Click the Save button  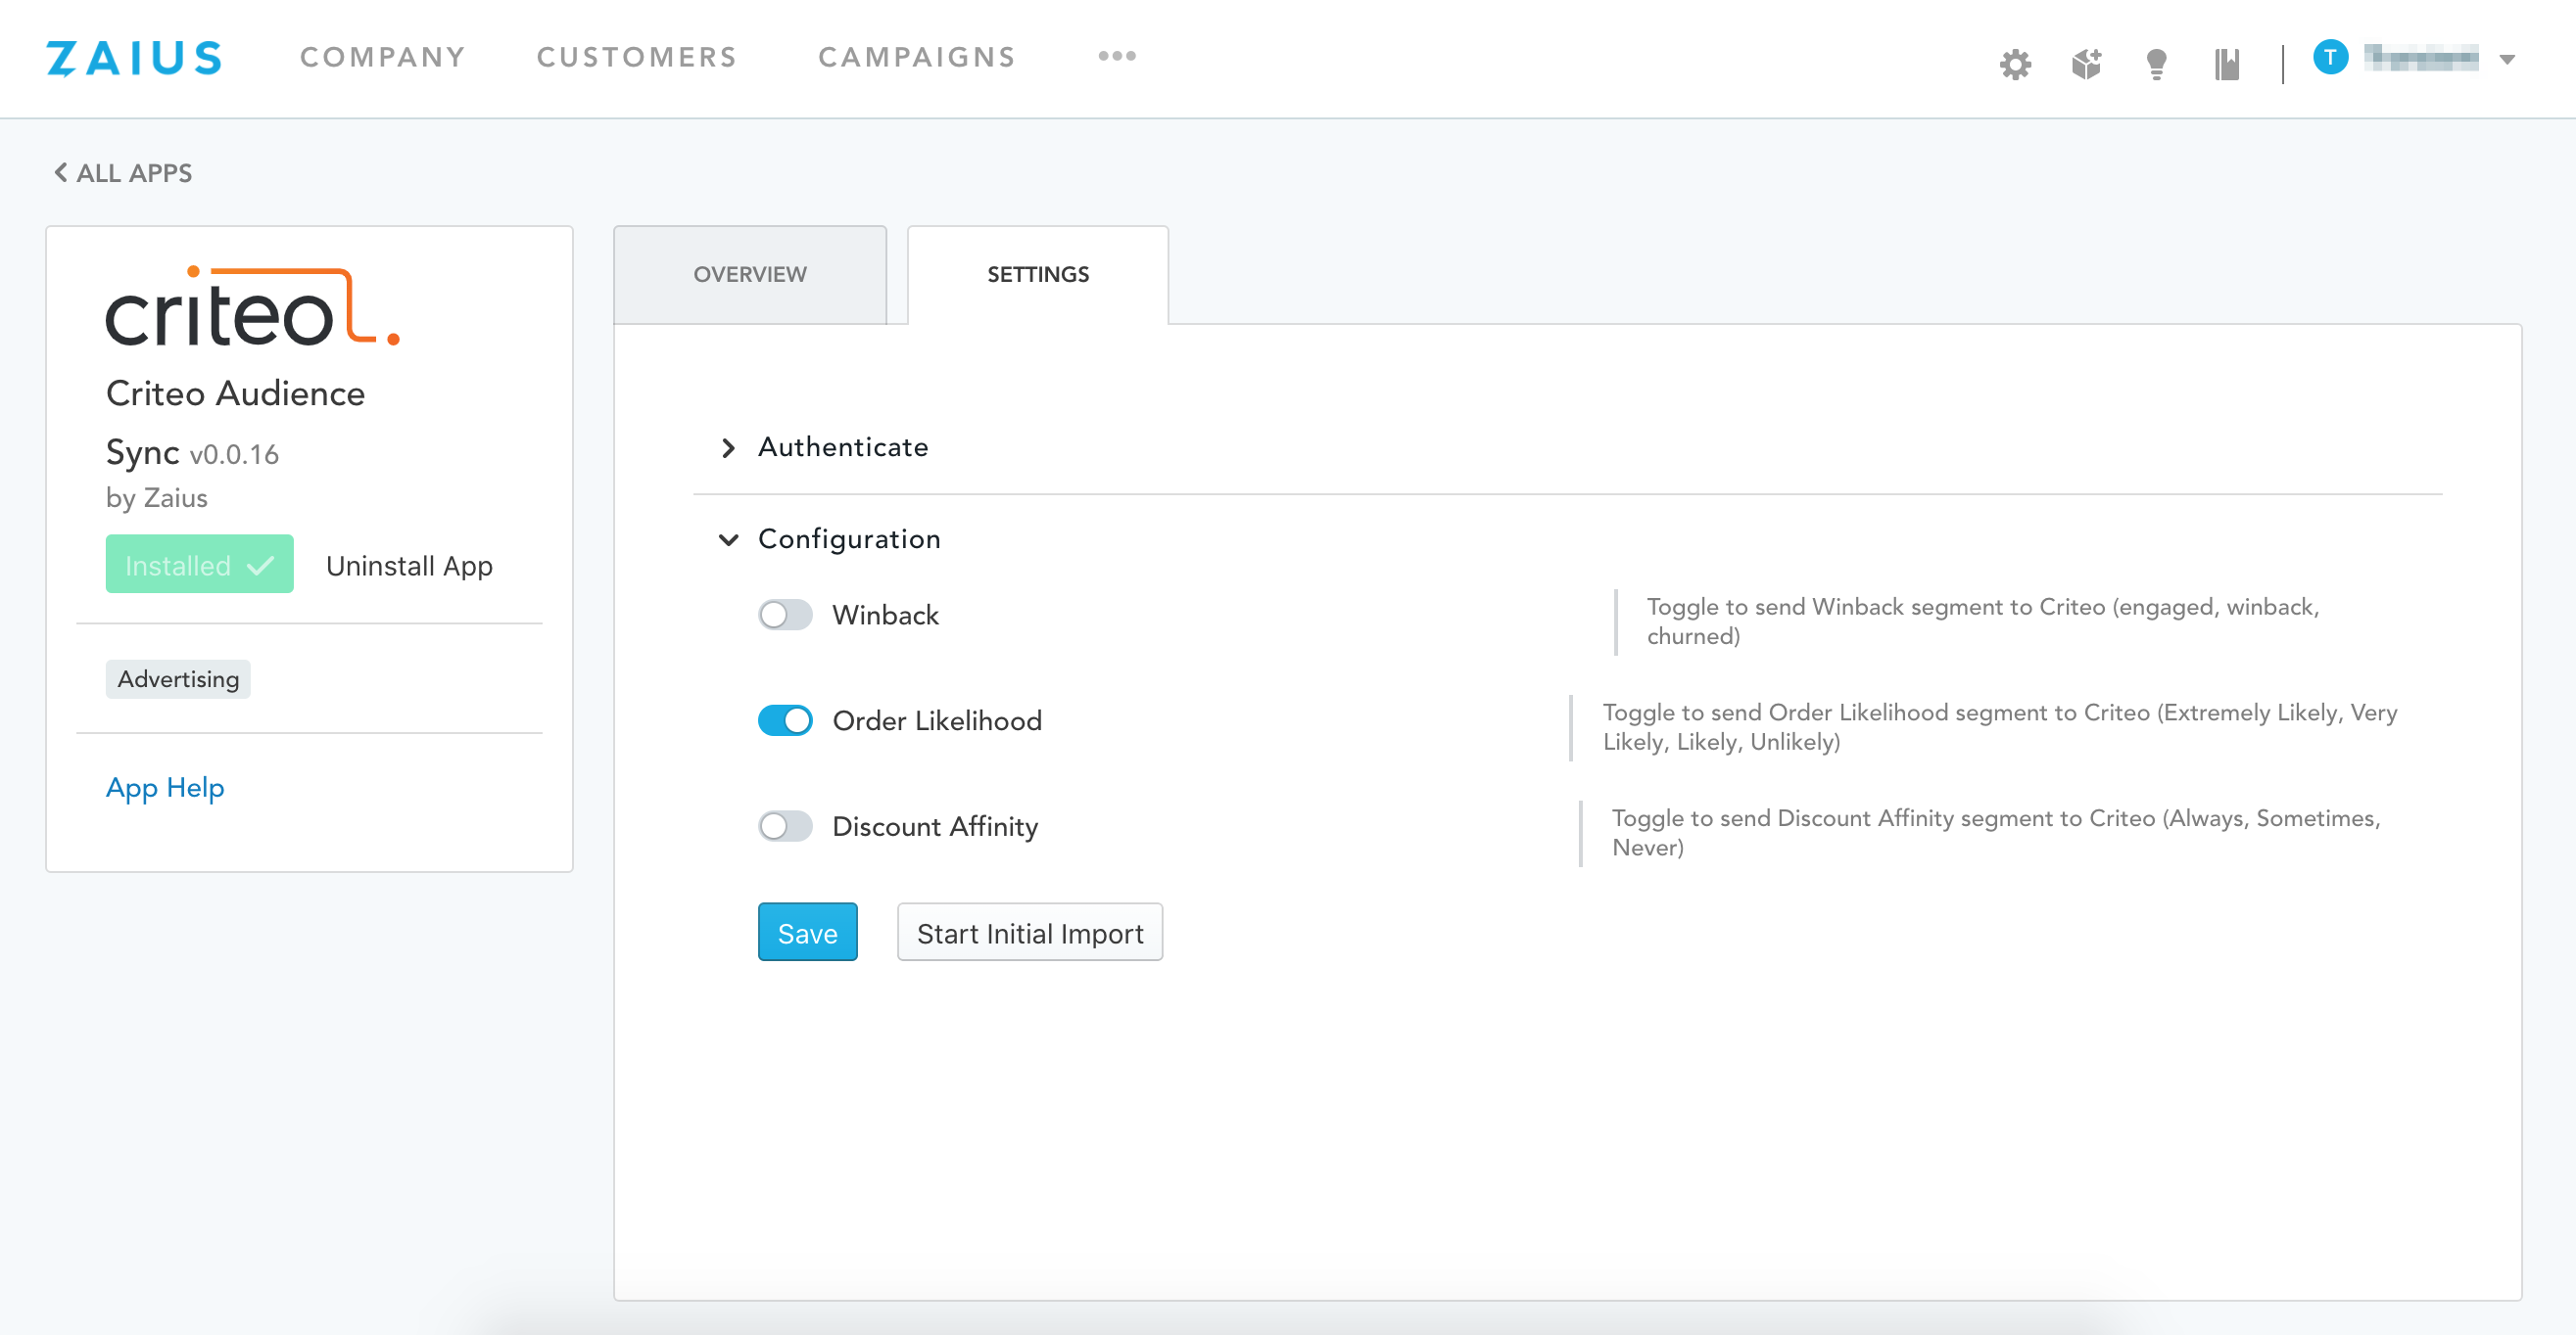click(x=807, y=933)
